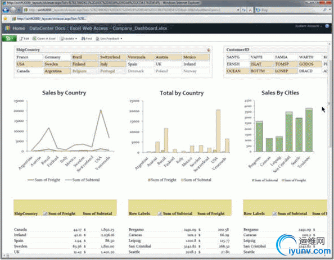
Task: Open the address bar history dropdown
Action: (238, 10)
